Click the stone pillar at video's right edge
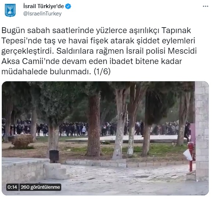This screenshot has height=199, width=212. 202,131
